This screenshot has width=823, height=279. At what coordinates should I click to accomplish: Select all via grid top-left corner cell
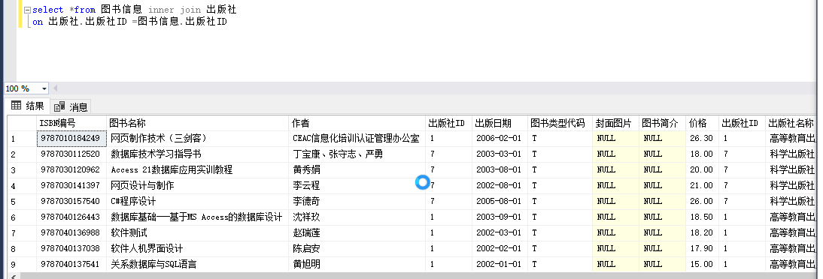[22, 124]
